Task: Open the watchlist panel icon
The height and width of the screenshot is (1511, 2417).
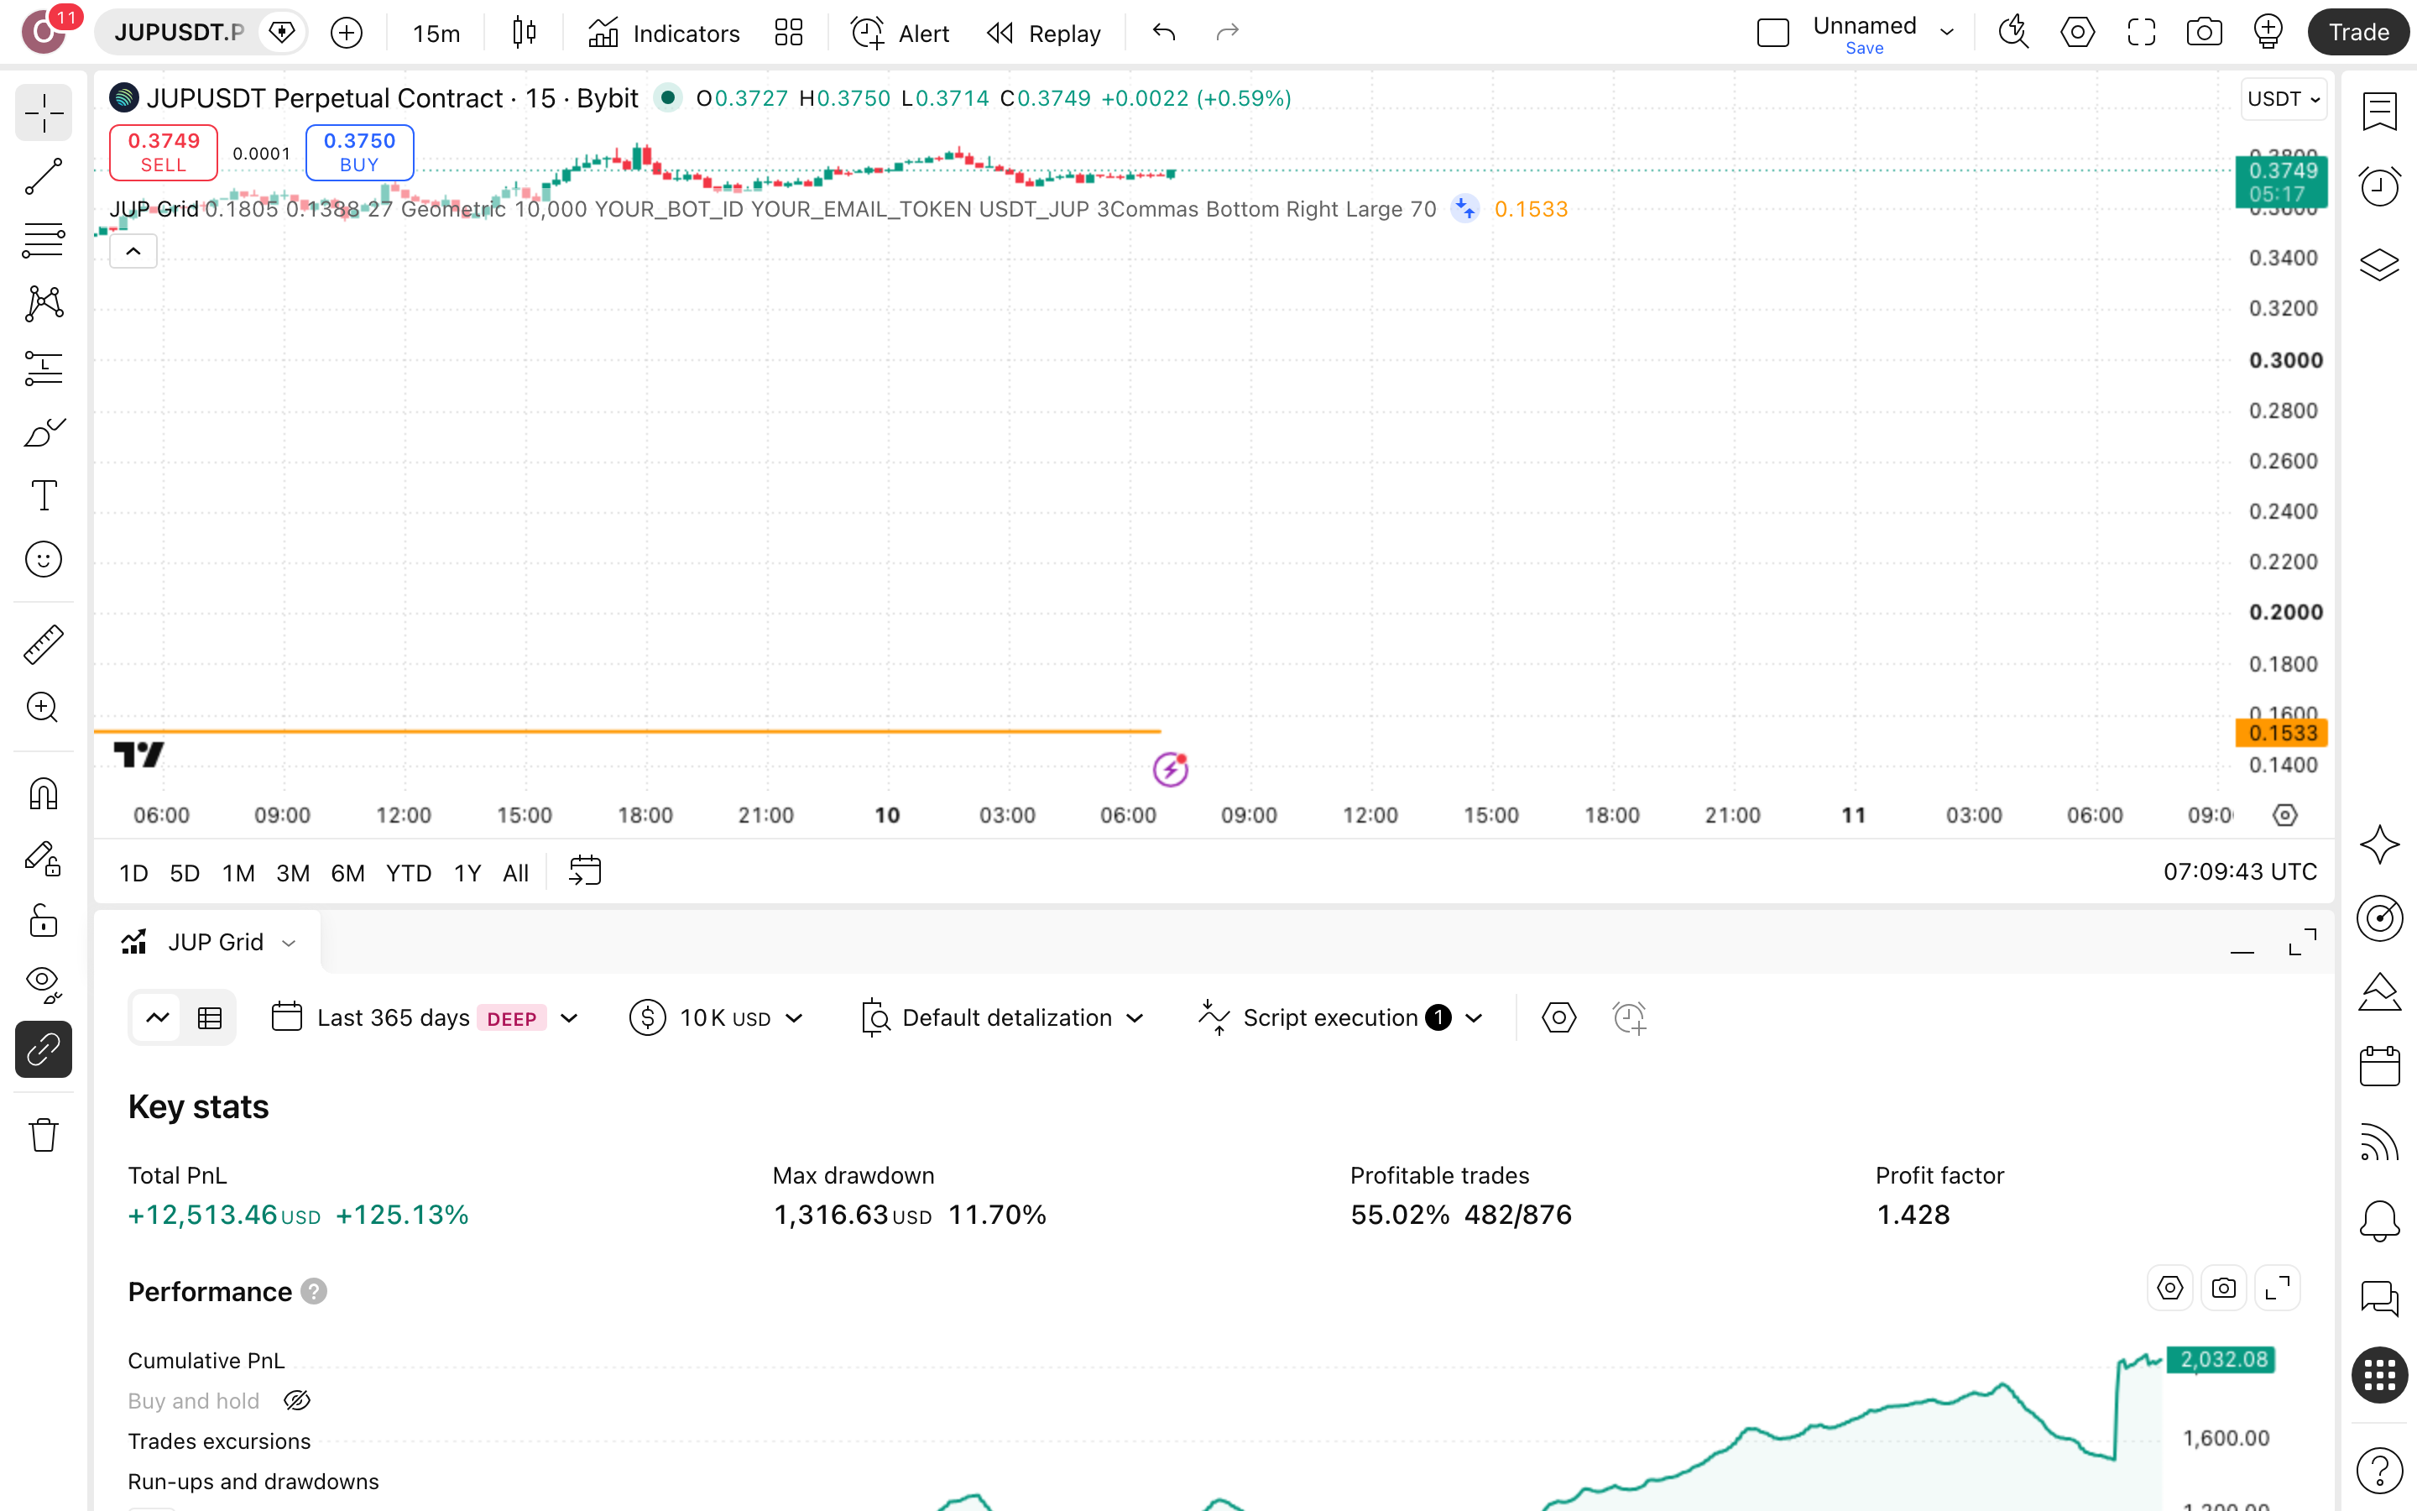Action: (2379, 112)
